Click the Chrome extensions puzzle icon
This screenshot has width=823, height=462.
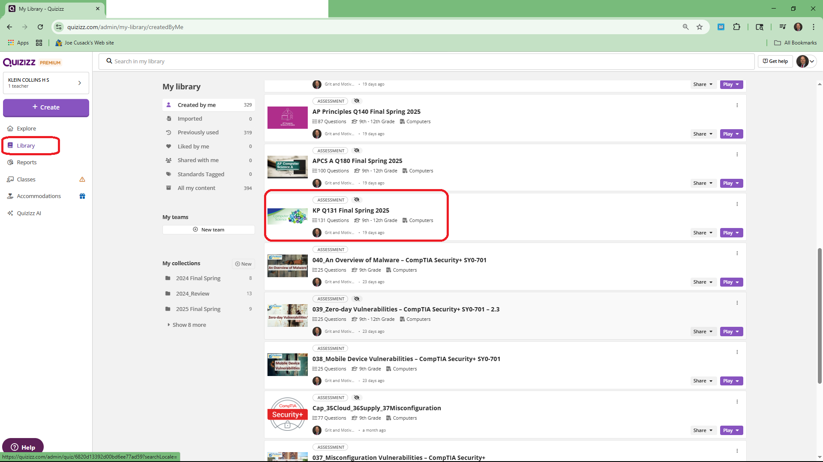(736, 27)
